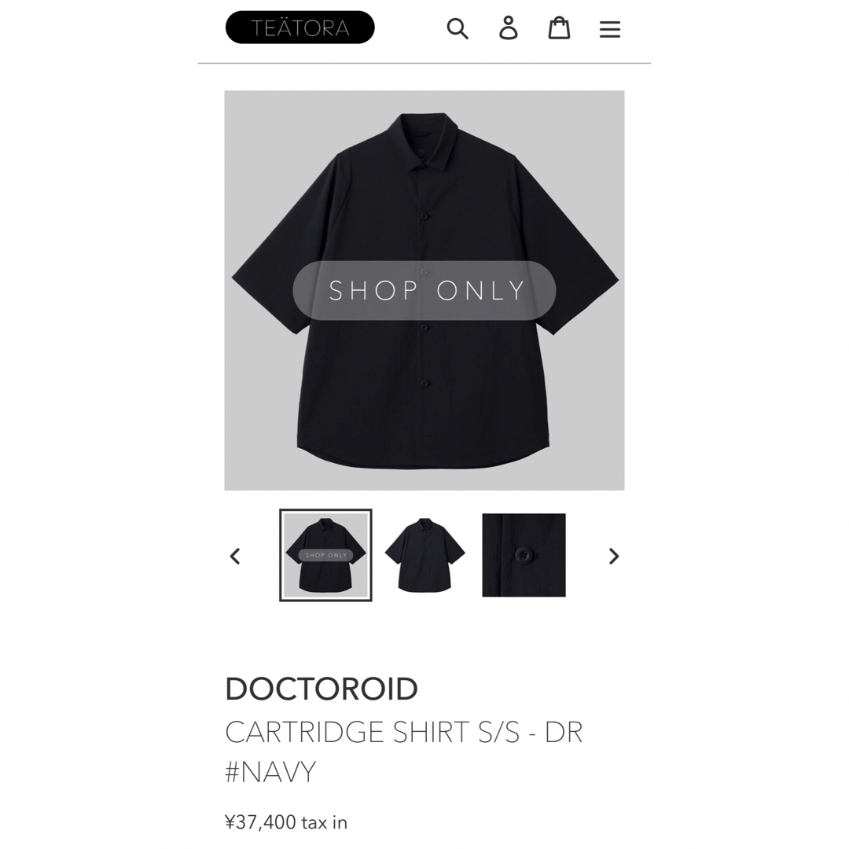Click the DOCTOROID brand heading
The width and height of the screenshot is (849, 849).
322,689
